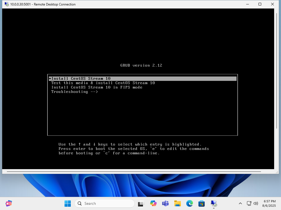
Task: Open the Troubleshooting submenu entry
Action: pos(74,92)
